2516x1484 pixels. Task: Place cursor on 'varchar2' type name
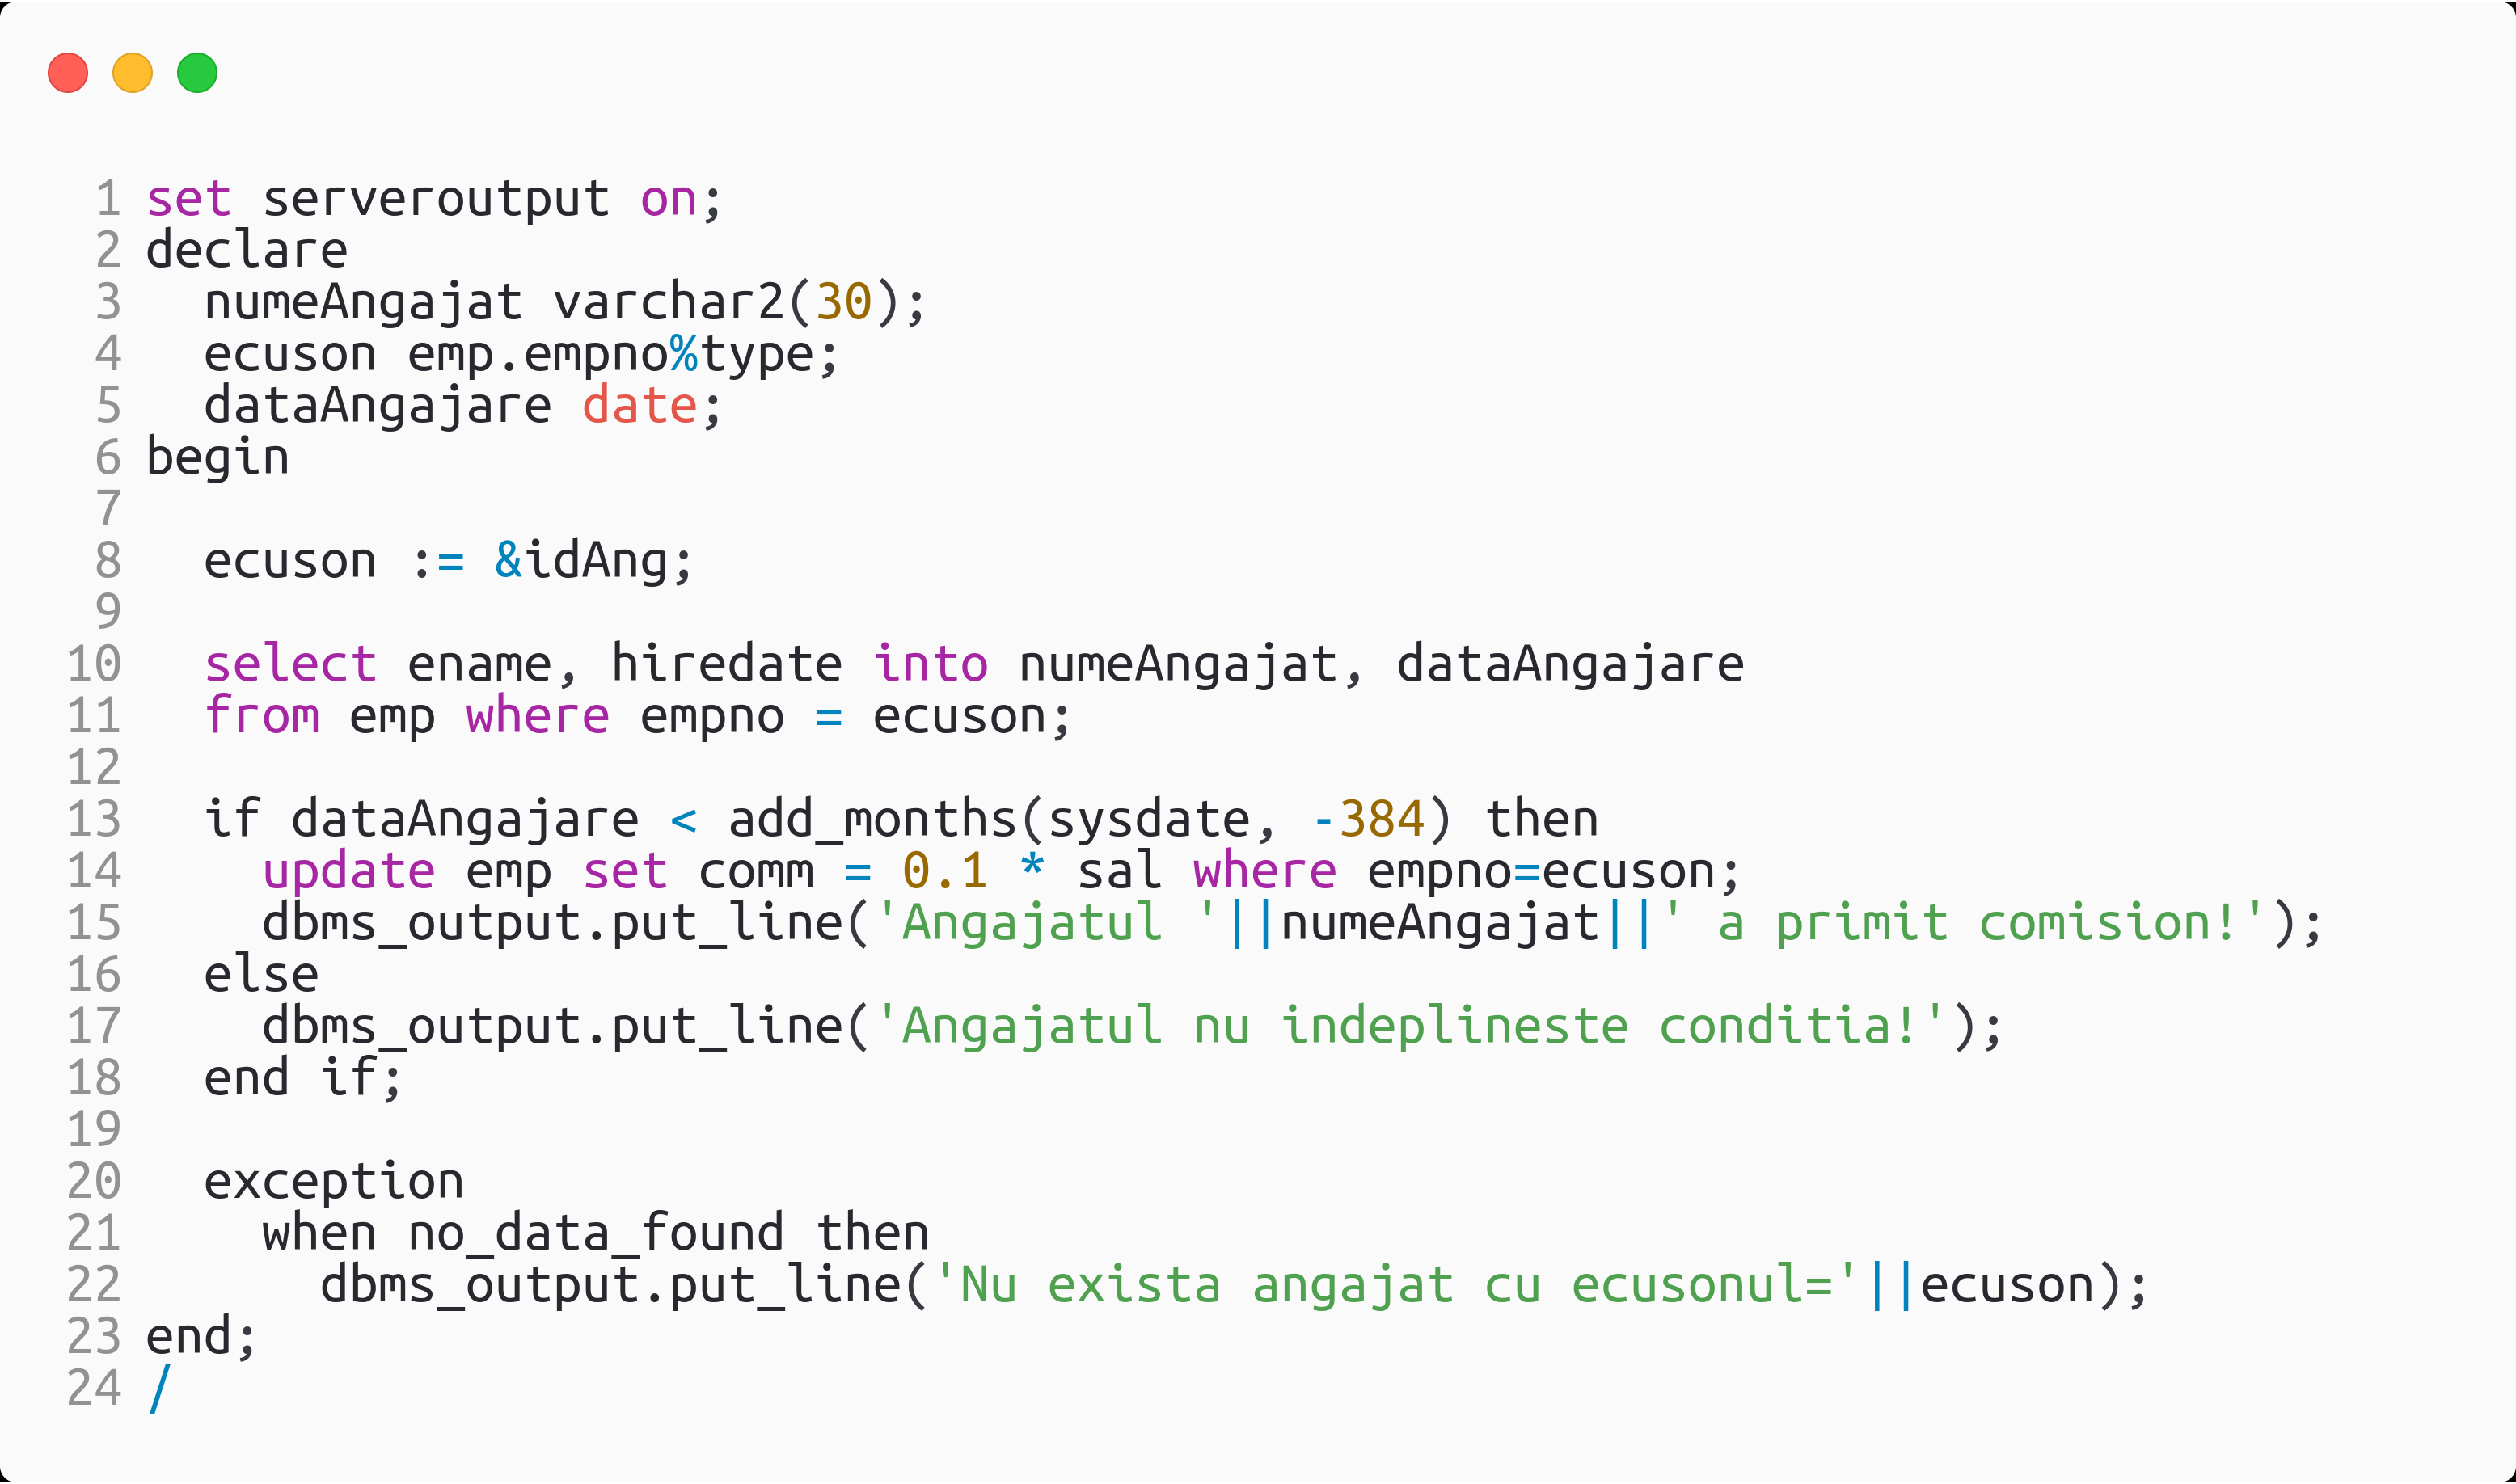669,302
